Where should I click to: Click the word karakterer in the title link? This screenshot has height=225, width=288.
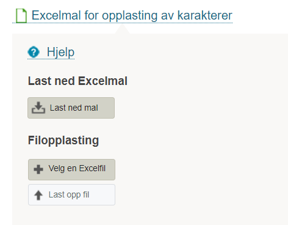pos(205,15)
